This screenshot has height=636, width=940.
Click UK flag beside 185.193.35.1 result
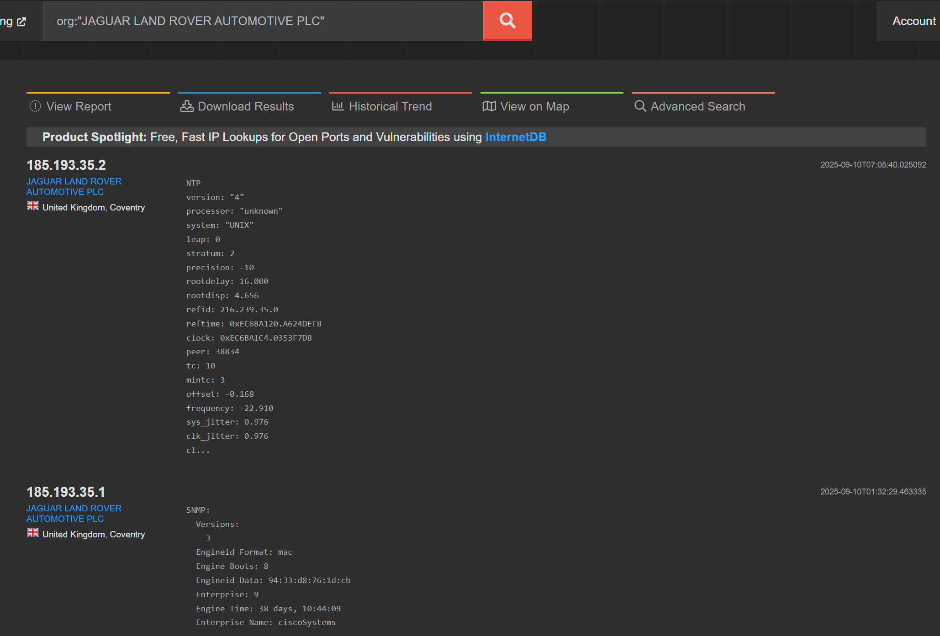(x=33, y=533)
